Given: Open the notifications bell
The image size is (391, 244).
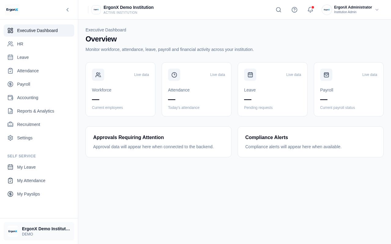Looking at the screenshot, I should pos(310,10).
